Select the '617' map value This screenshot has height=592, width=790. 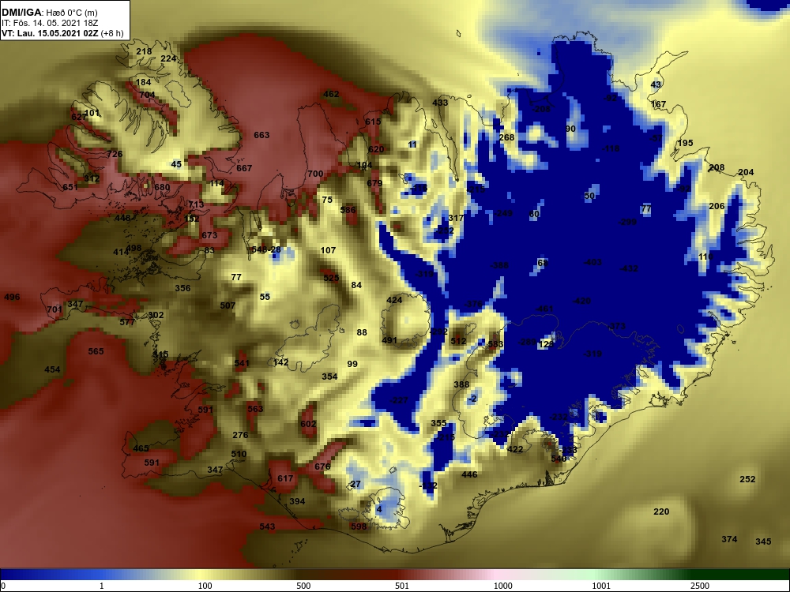(285, 478)
